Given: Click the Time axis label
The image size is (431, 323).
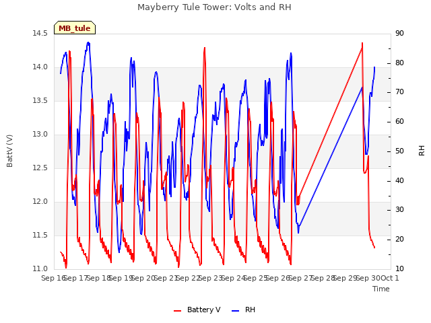Looking at the screenshot, I should click(381, 289).
